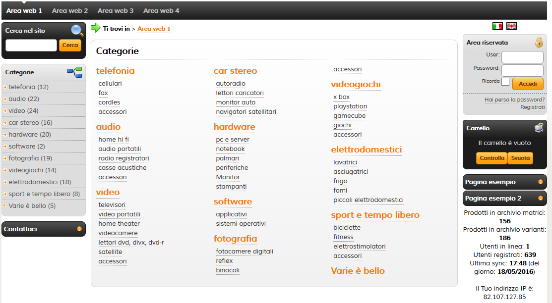Switch language with the British flag
552x303 pixels.
(x=511, y=26)
